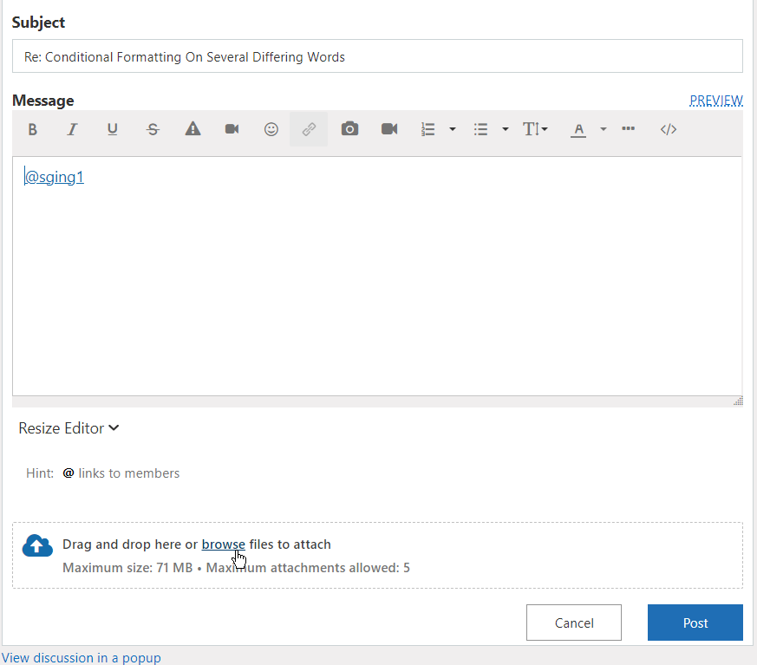Viewport: 757px width, 665px height.
Task: Cancel the reply
Action: pyautogui.click(x=574, y=623)
